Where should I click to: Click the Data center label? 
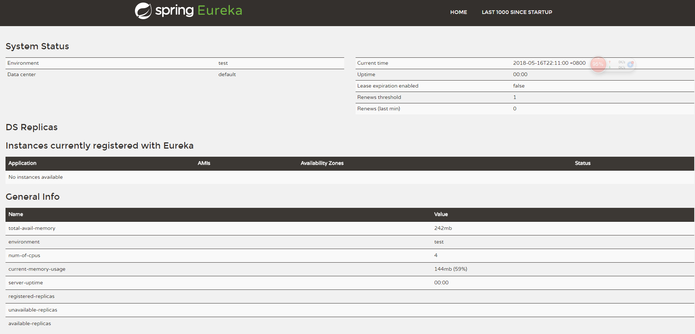pyautogui.click(x=21, y=75)
